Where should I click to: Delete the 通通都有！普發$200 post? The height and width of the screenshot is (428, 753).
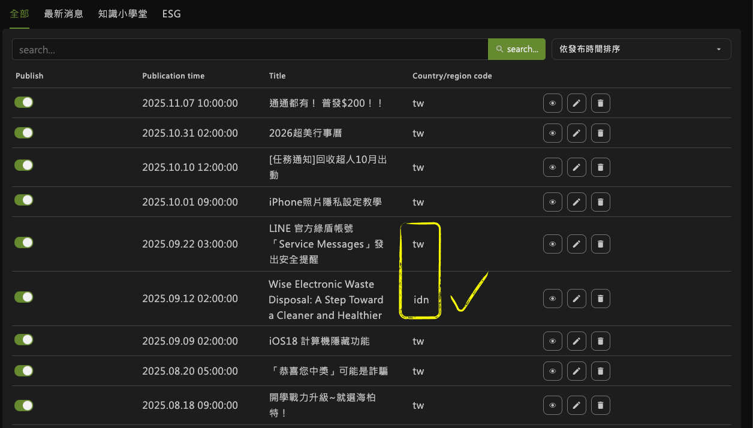click(601, 103)
